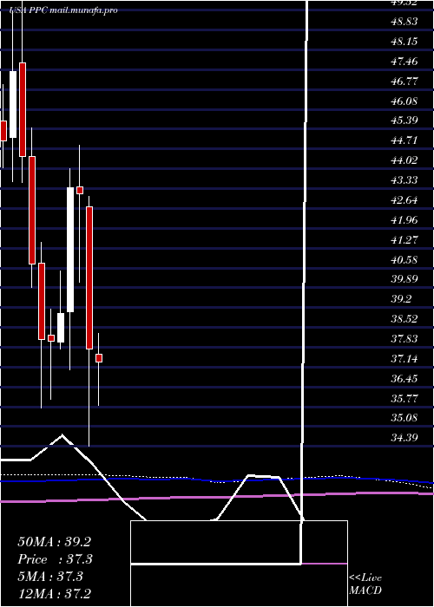
Task: Click the 40.58 price axis label
Action: (404, 259)
